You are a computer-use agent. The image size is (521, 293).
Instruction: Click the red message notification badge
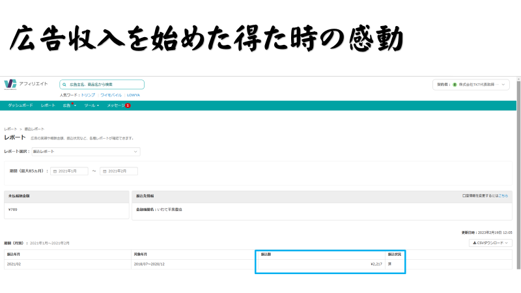[x=128, y=105]
